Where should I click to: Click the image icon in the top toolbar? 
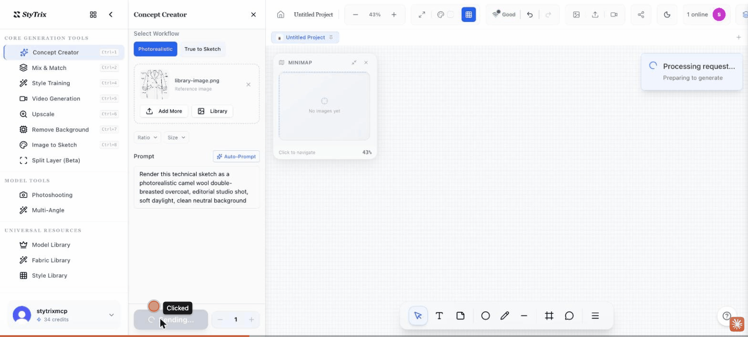point(576,15)
